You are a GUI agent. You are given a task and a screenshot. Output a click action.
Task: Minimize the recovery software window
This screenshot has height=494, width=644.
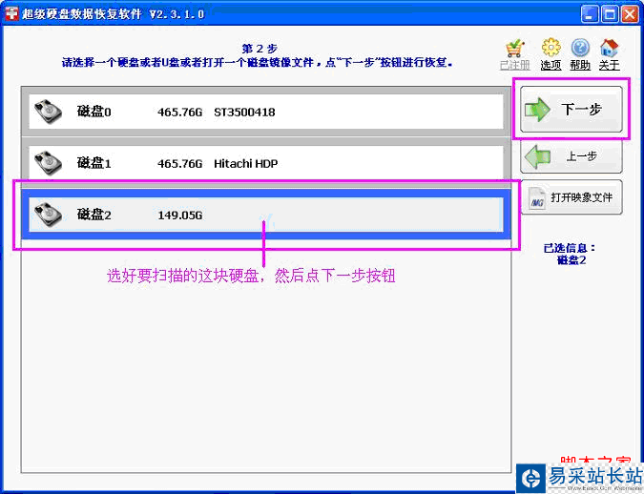(x=590, y=14)
